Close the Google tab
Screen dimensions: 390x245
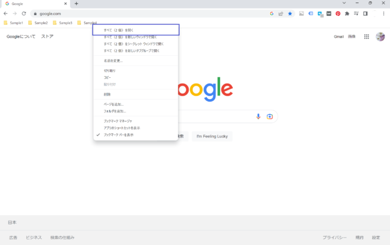click(65, 4)
